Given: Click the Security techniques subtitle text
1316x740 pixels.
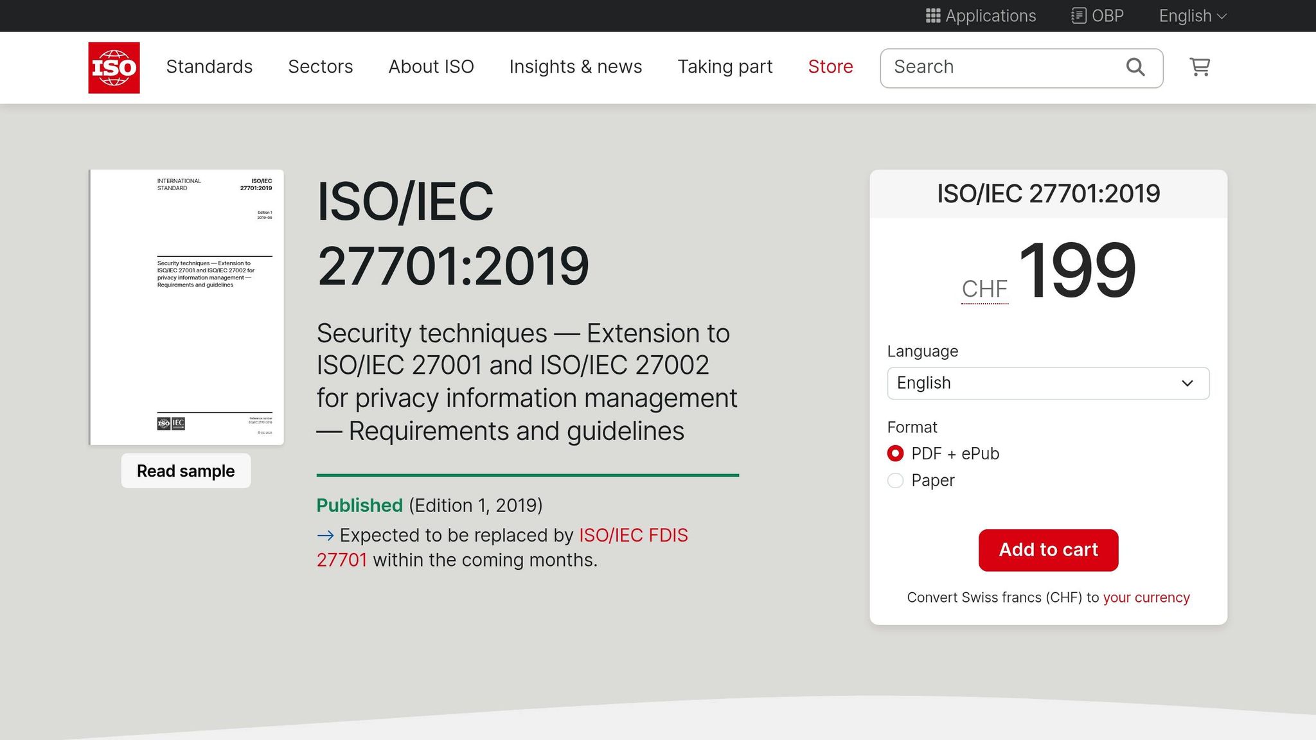Looking at the screenshot, I should [527, 382].
